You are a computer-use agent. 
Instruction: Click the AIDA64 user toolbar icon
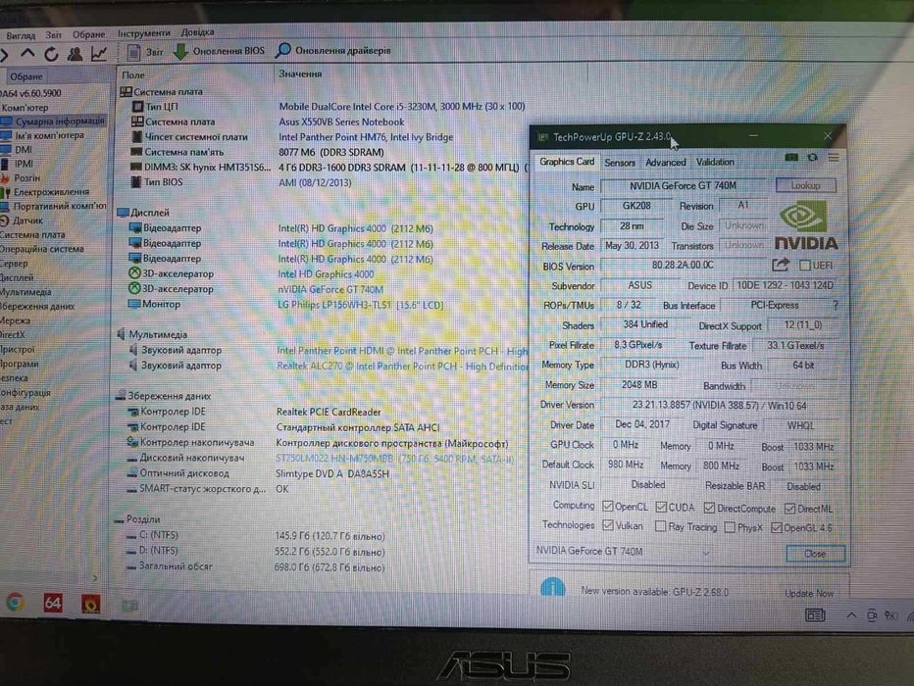pyautogui.click(x=75, y=54)
